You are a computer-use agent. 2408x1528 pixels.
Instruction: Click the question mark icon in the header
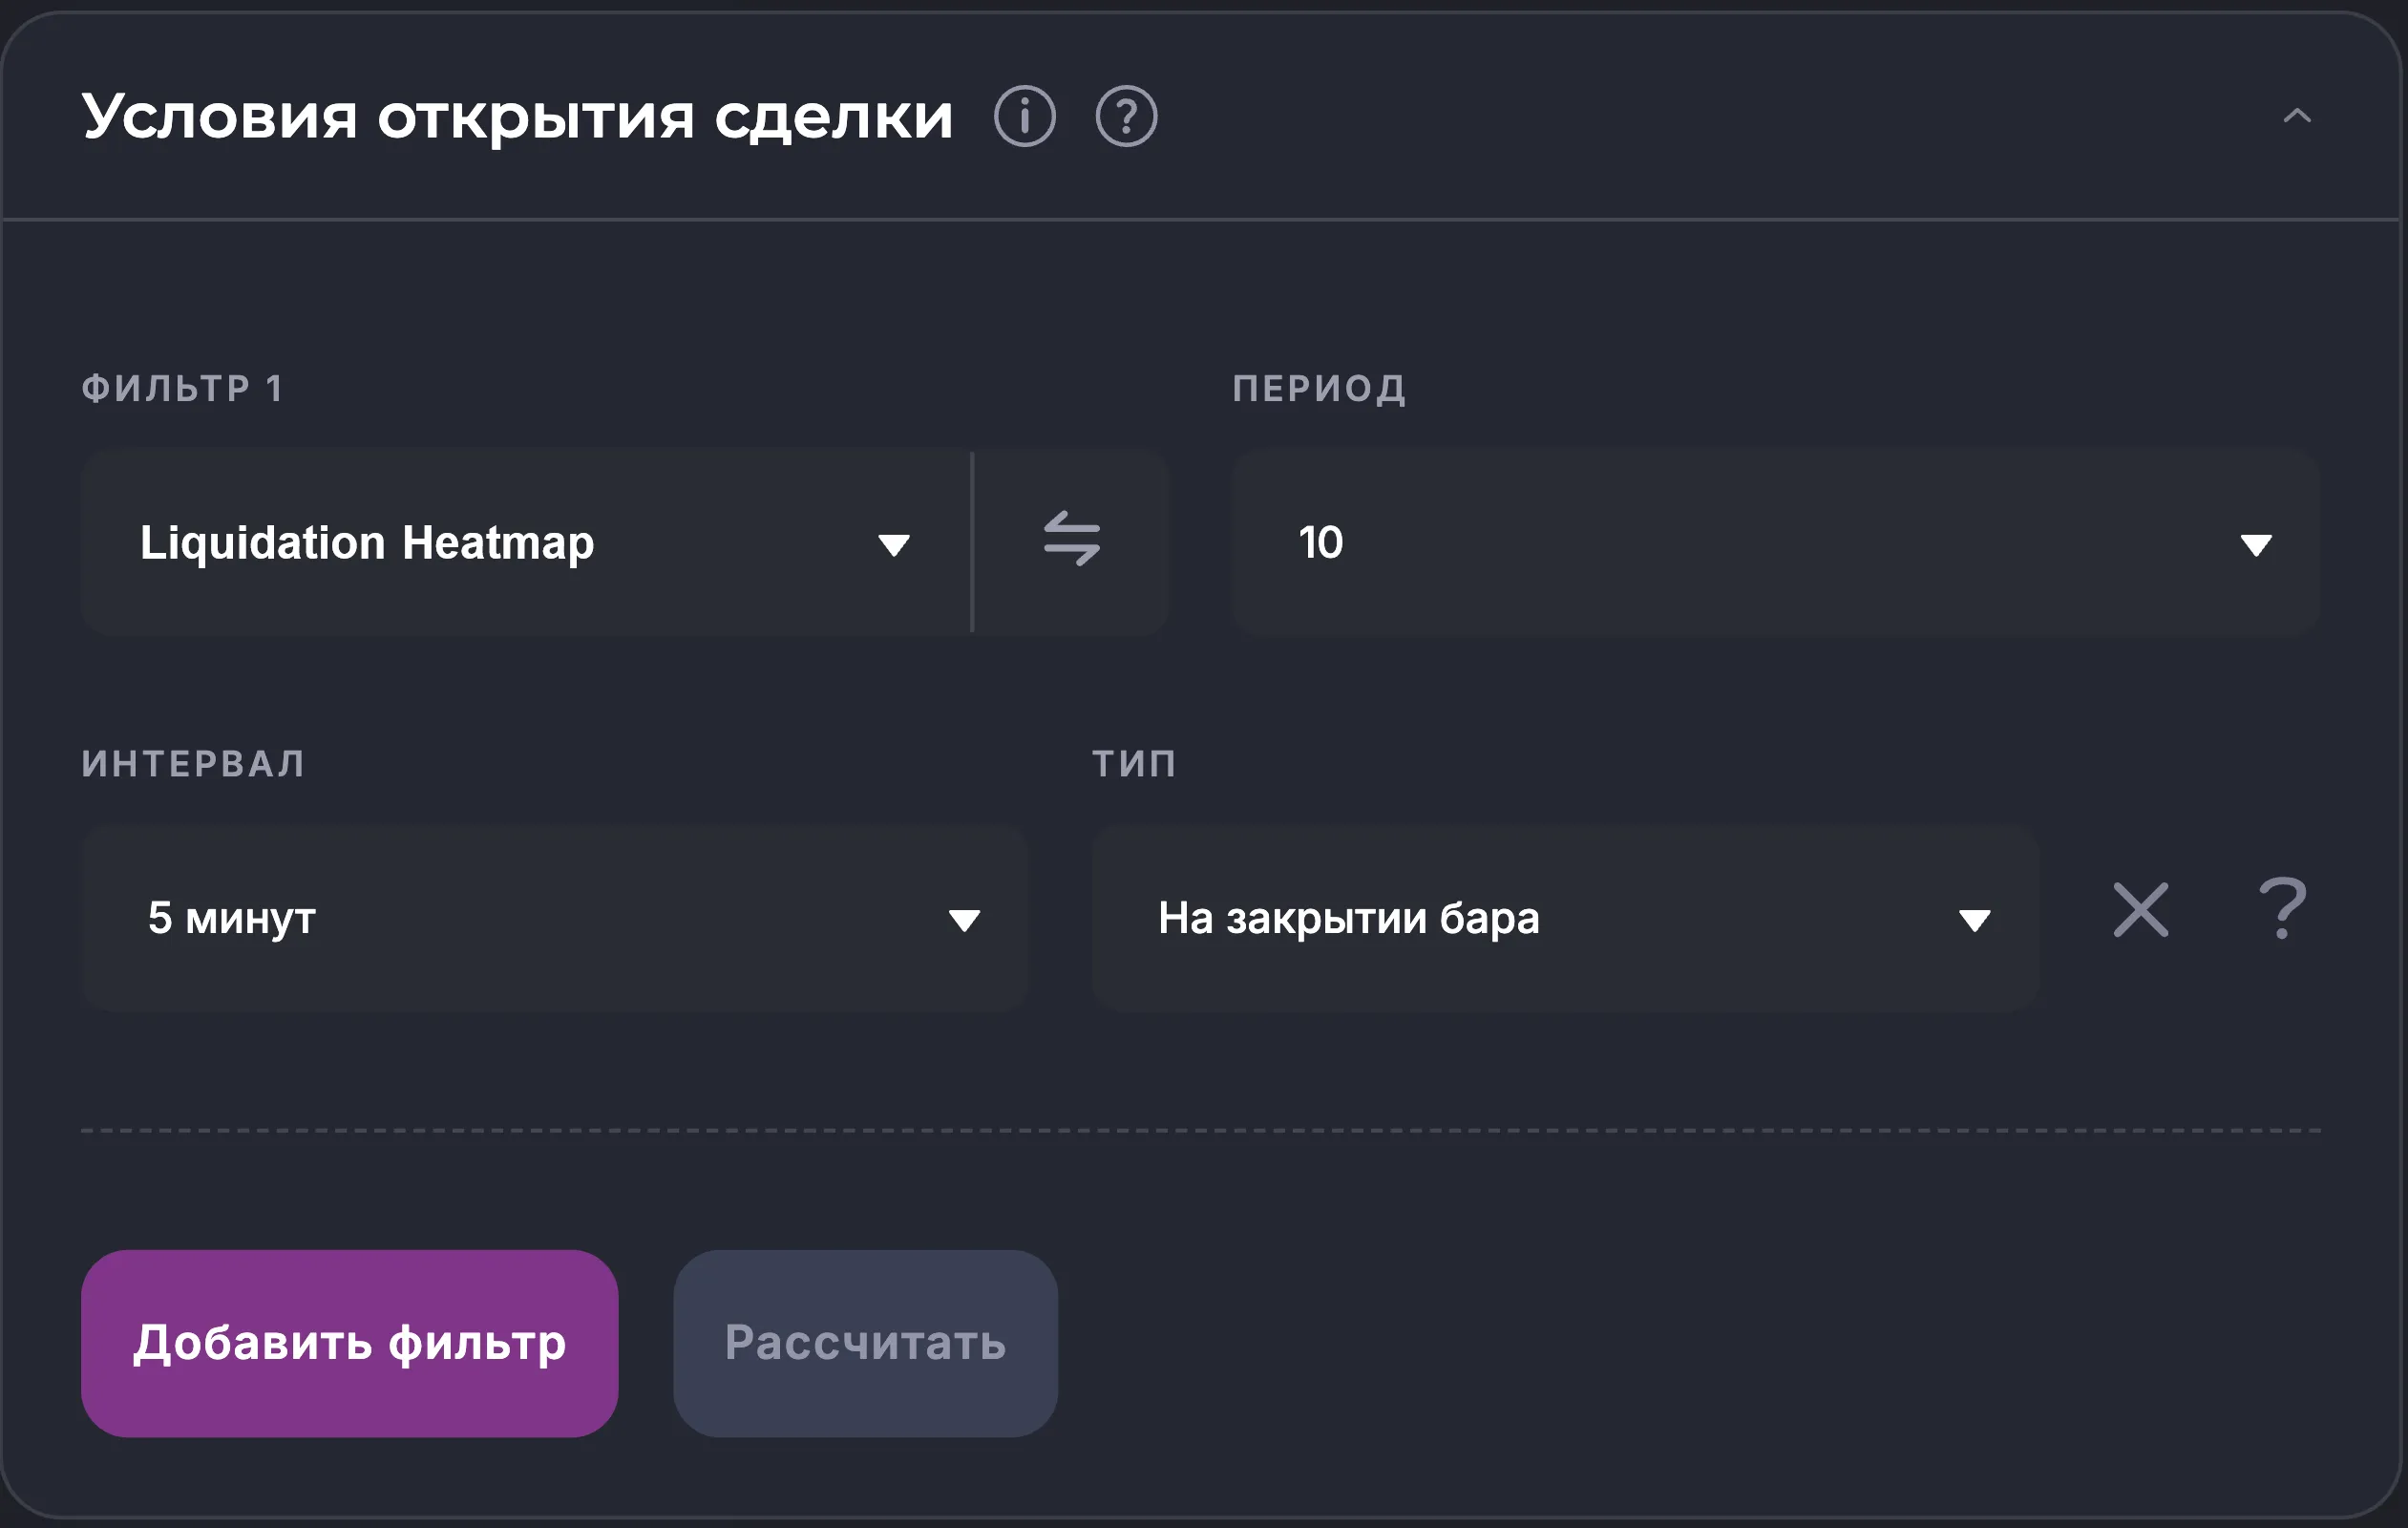coord(1126,116)
